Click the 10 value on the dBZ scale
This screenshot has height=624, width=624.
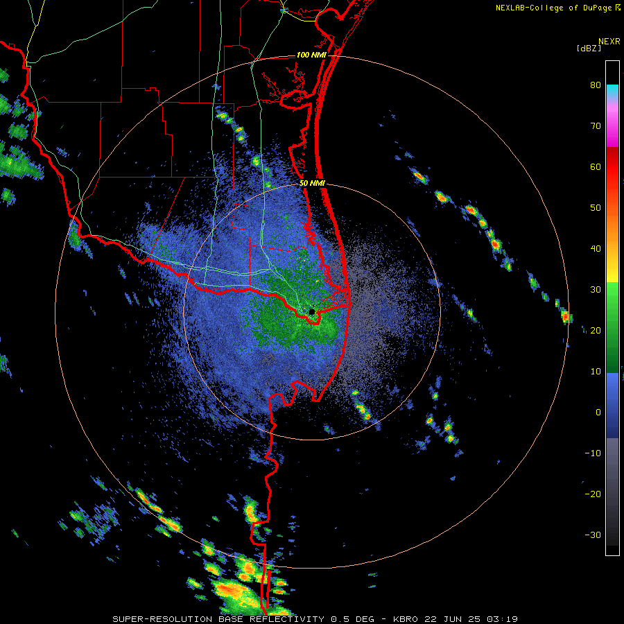point(596,372)
